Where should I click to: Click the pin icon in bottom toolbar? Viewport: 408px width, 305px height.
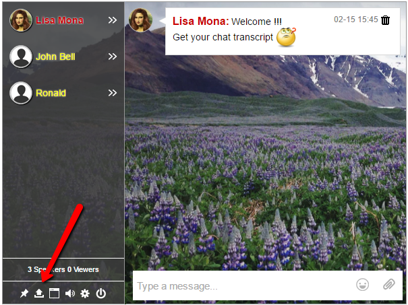pos(24,294)
